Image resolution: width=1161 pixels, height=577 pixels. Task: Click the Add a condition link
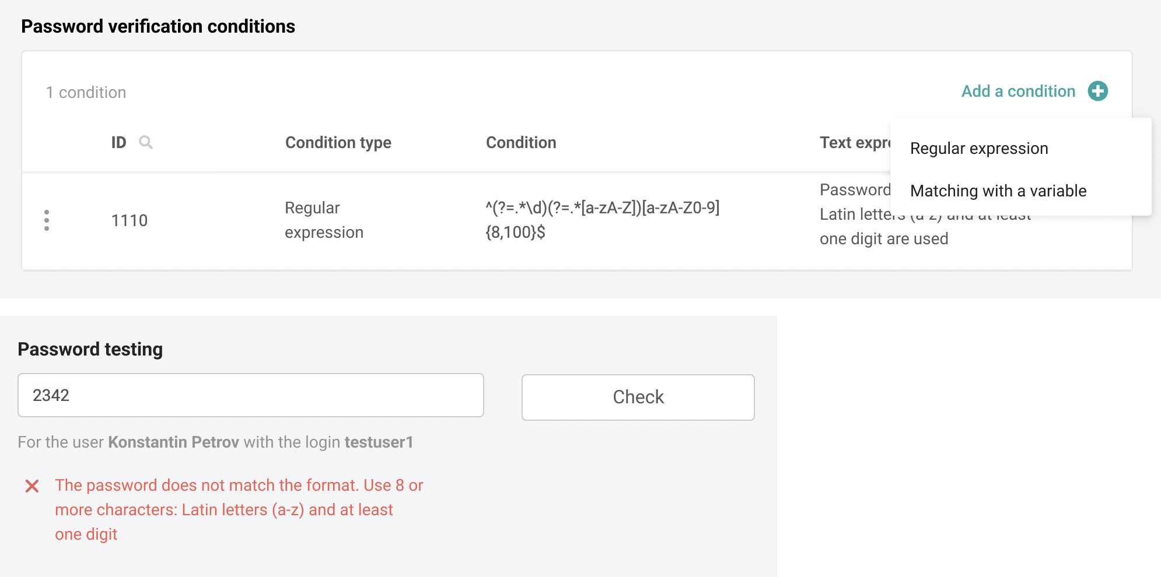[x=1018, y=91]
